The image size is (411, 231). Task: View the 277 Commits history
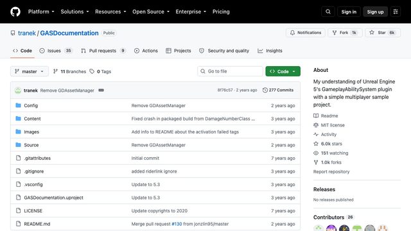[278, 90]
